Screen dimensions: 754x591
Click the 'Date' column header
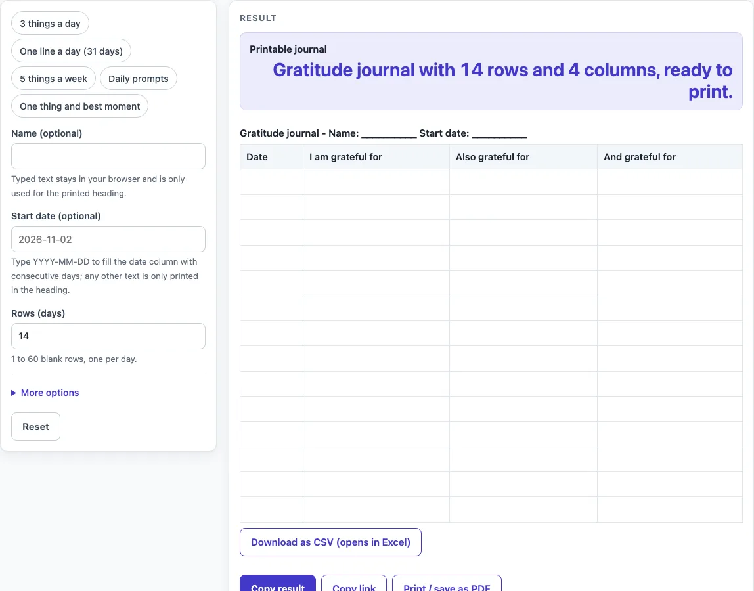click(x=271, y=157)
